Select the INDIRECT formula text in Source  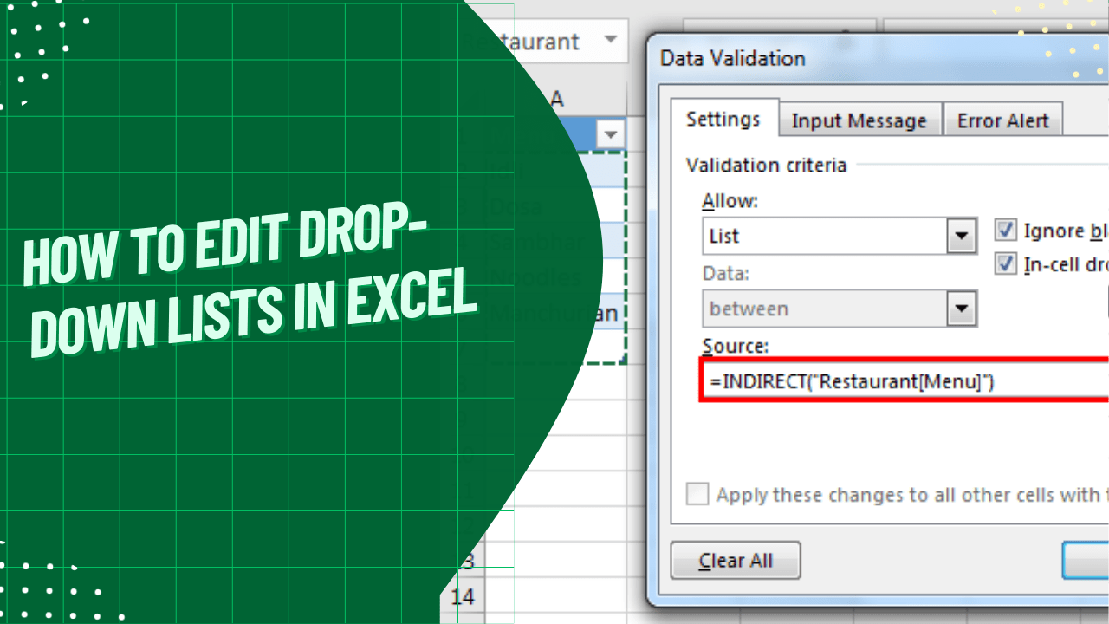click(853, 380)
